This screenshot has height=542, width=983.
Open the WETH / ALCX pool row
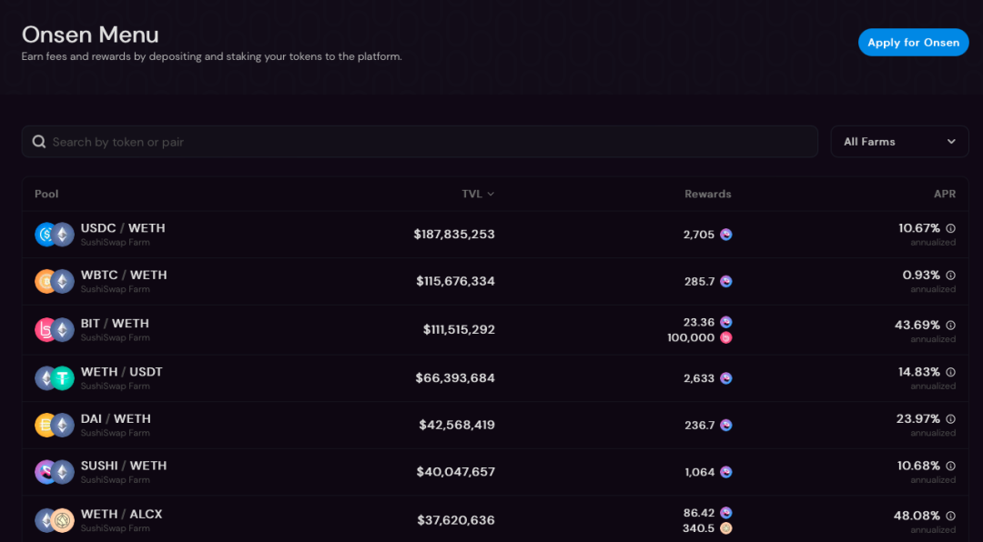coord(495,519)
